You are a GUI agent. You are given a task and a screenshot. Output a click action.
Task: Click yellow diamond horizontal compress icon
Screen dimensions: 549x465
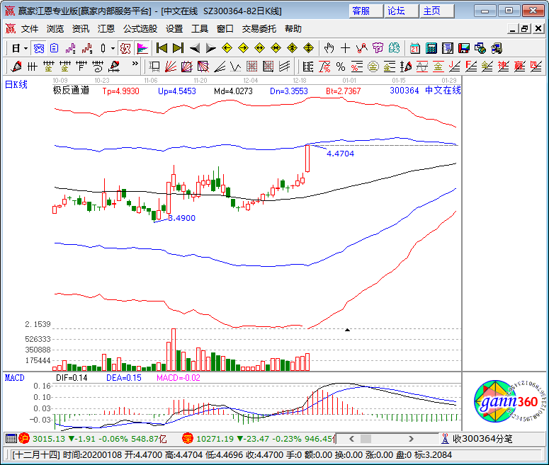[x=276, y=48]
